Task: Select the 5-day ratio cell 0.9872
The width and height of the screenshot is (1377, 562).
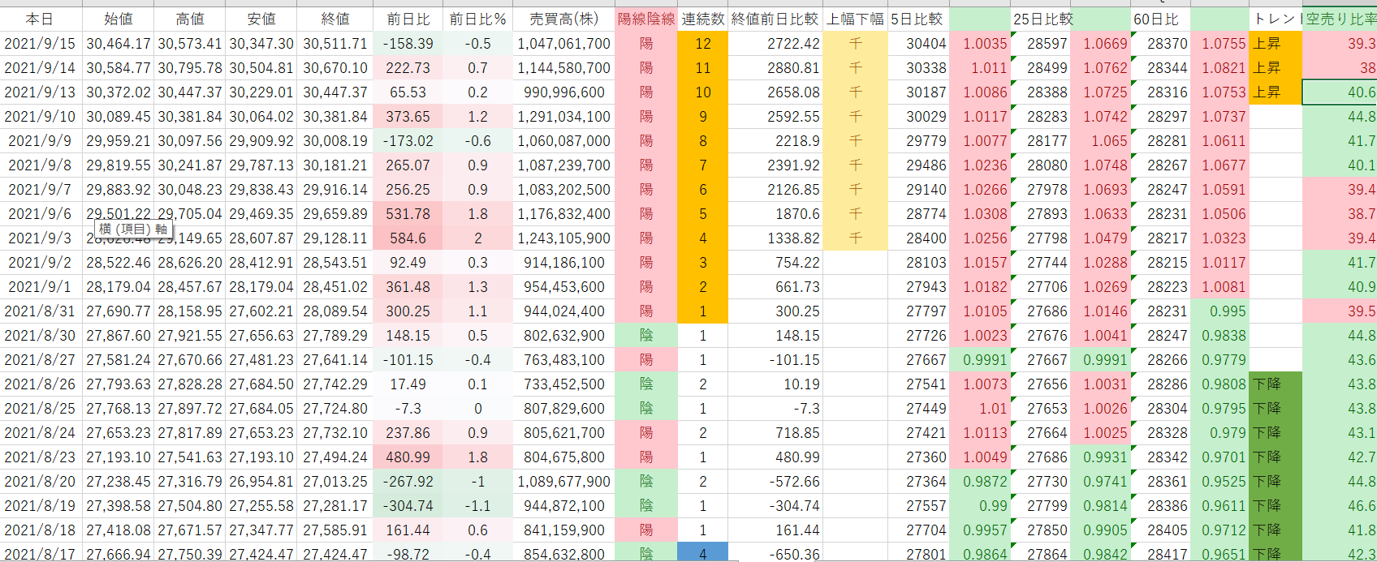Action: point(979,481)
